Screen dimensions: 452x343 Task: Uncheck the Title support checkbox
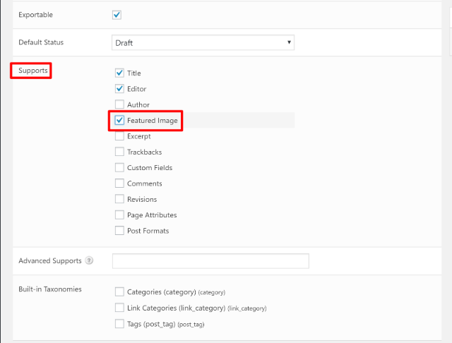(x=119, y=73)
